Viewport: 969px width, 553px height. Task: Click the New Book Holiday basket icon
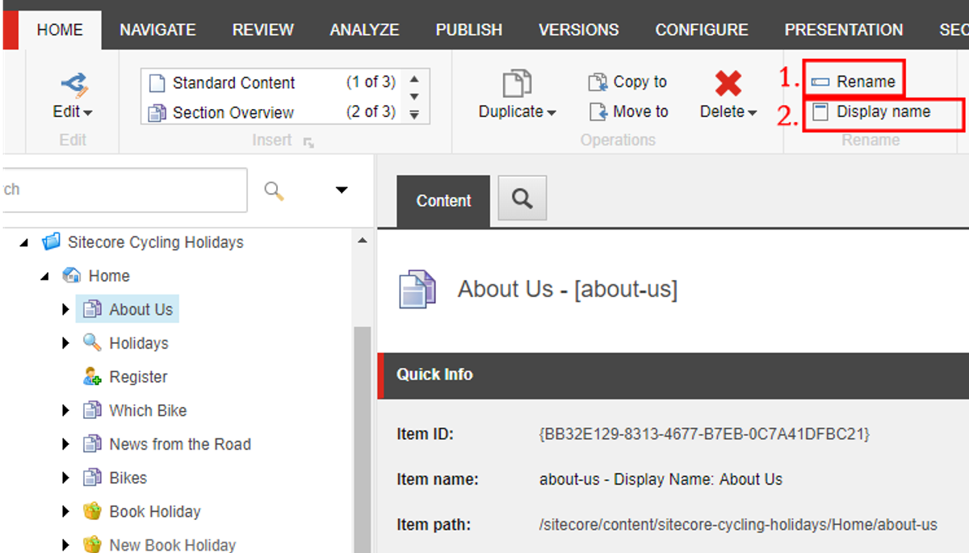point(93,544)
